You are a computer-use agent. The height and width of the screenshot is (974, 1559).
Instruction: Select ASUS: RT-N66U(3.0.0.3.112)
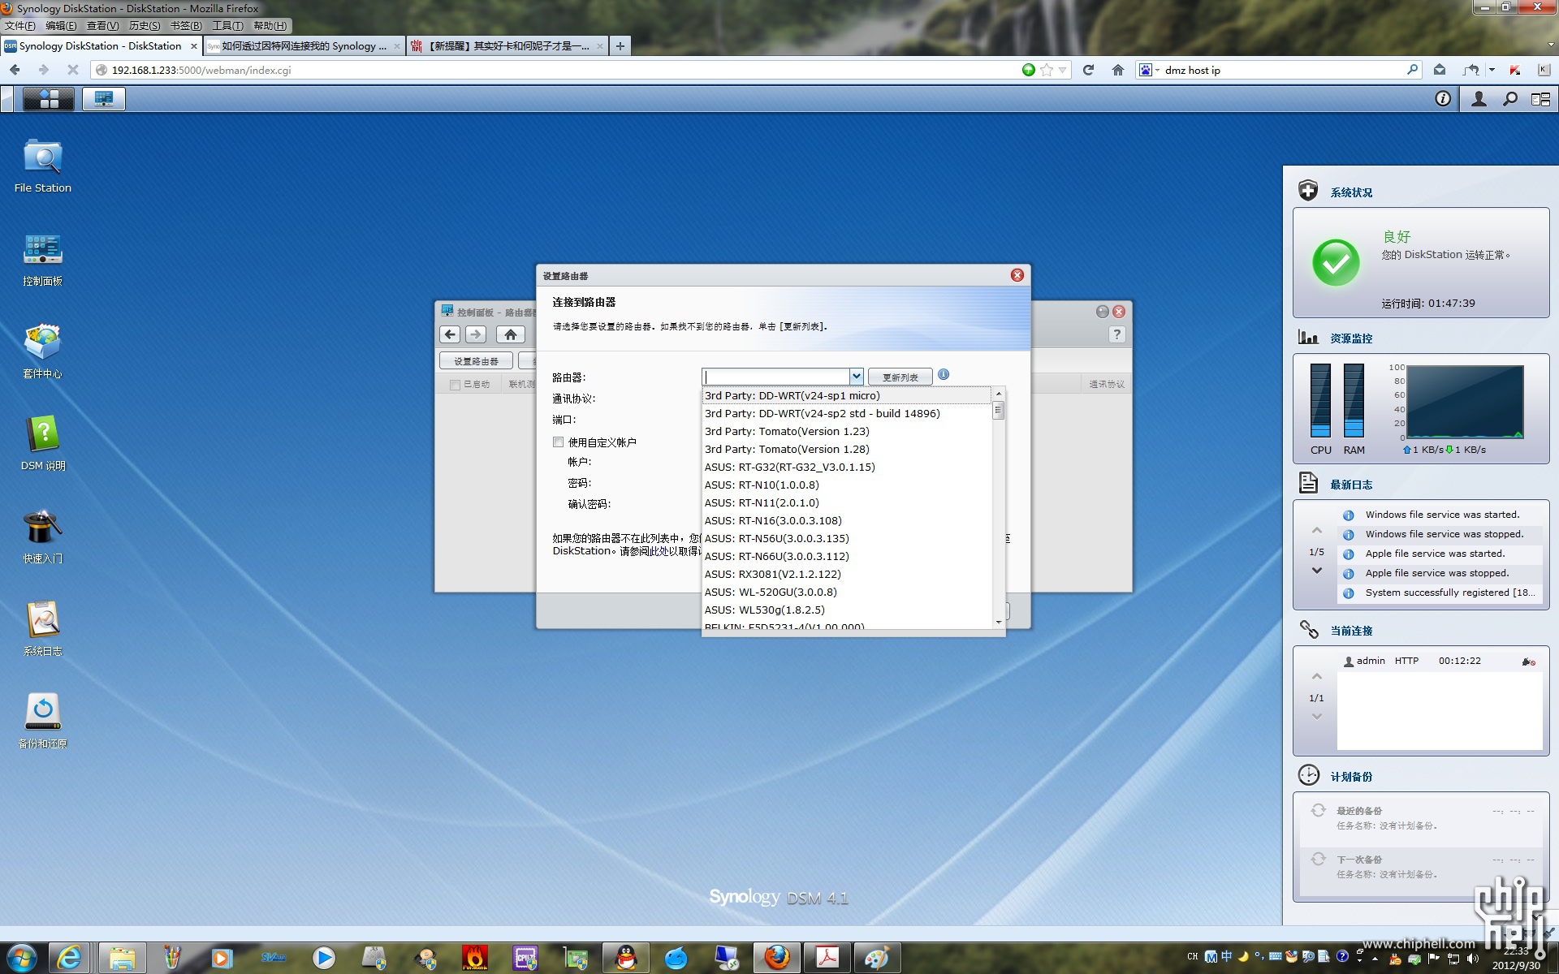click(847, 557)
